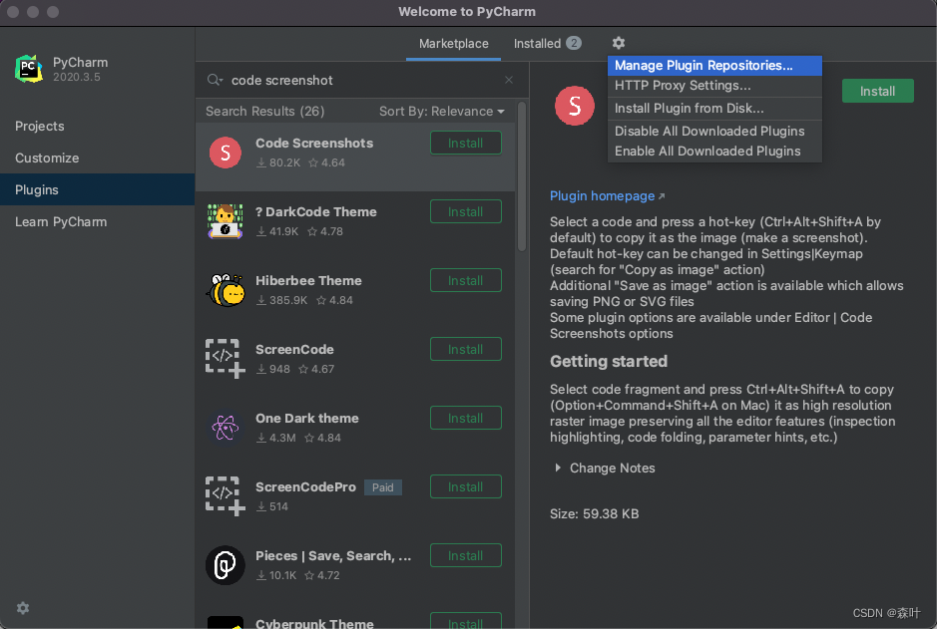
Task: Switch to the Marketplace tab
Action: (x=454, y=44)
